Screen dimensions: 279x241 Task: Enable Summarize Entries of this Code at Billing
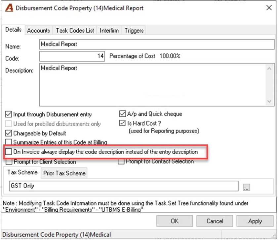9,142
